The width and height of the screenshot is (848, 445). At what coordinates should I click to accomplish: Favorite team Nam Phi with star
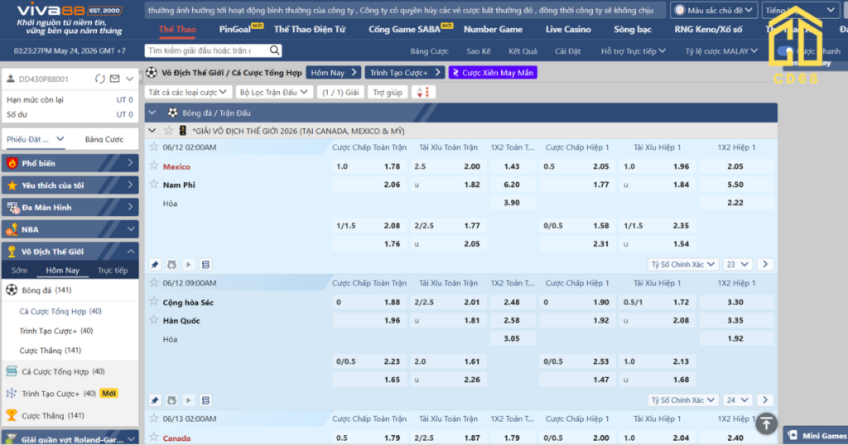click(154, 184)
